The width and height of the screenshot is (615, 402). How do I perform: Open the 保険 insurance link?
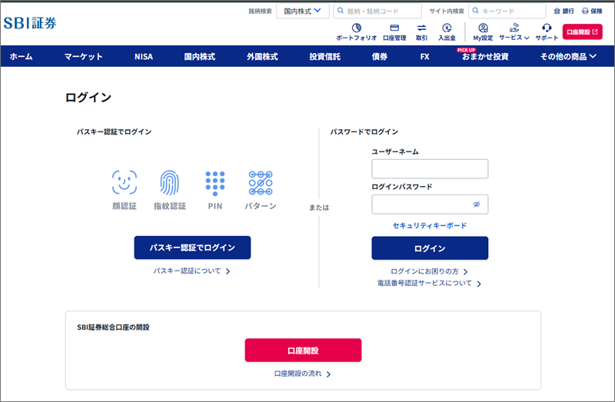(x=592, y=11)
